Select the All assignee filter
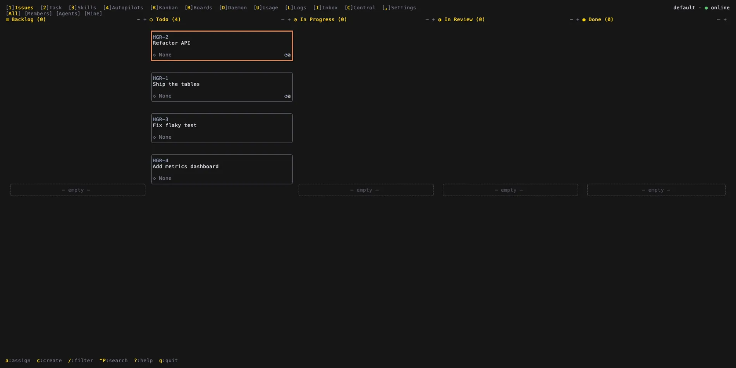Screen dimensions: 736x368 pos(13,14)
